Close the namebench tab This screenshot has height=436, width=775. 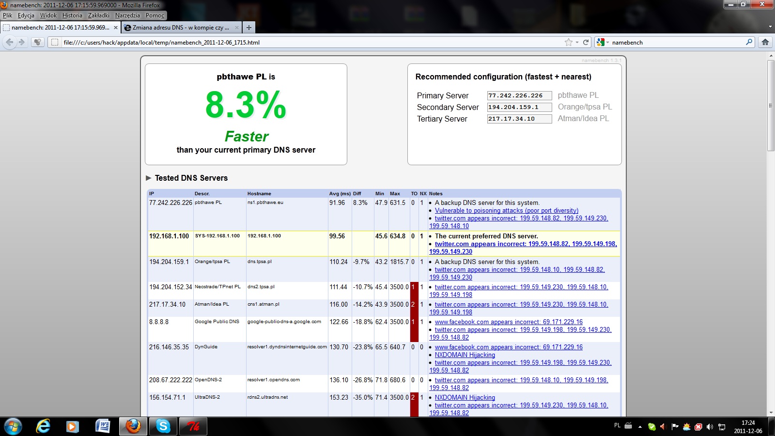point(116,28)
